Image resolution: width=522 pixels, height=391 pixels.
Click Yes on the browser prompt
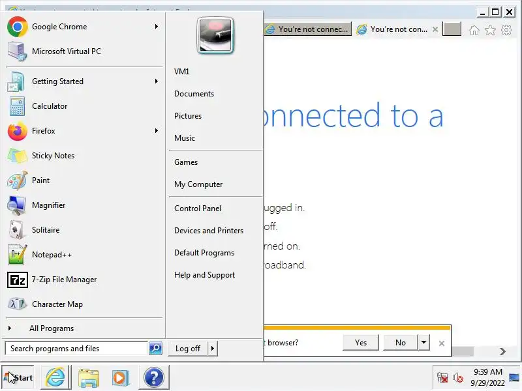(361, 343)
